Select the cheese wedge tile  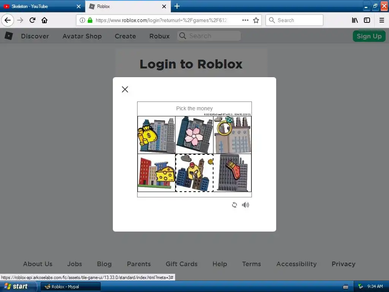pos(157,173)
